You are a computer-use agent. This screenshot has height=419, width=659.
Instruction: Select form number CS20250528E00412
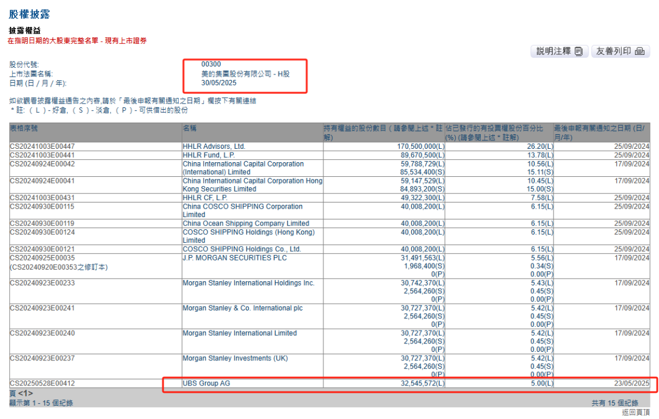[x=42, y=383]
